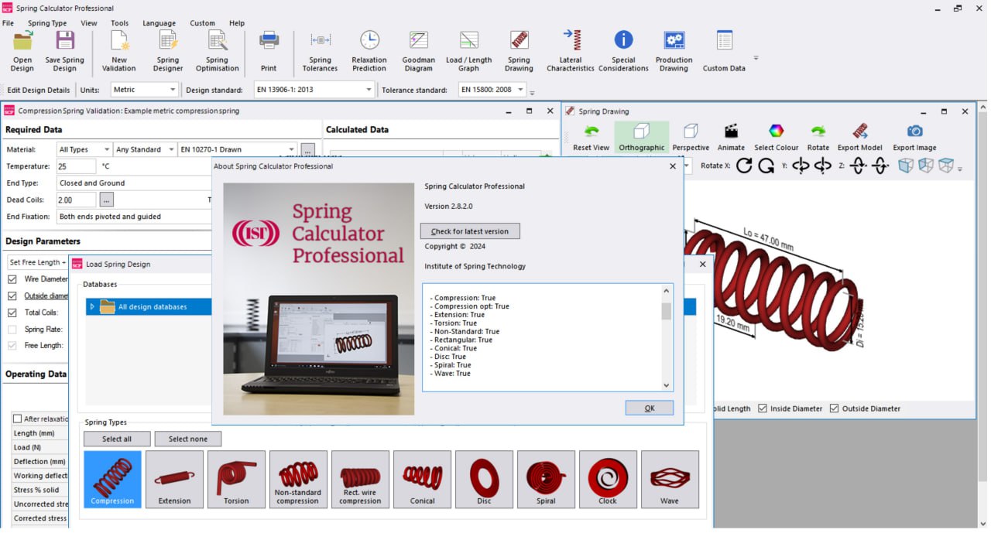Open the All Types material dropdown
Screen dimensions: 991x557
point(84,149)
